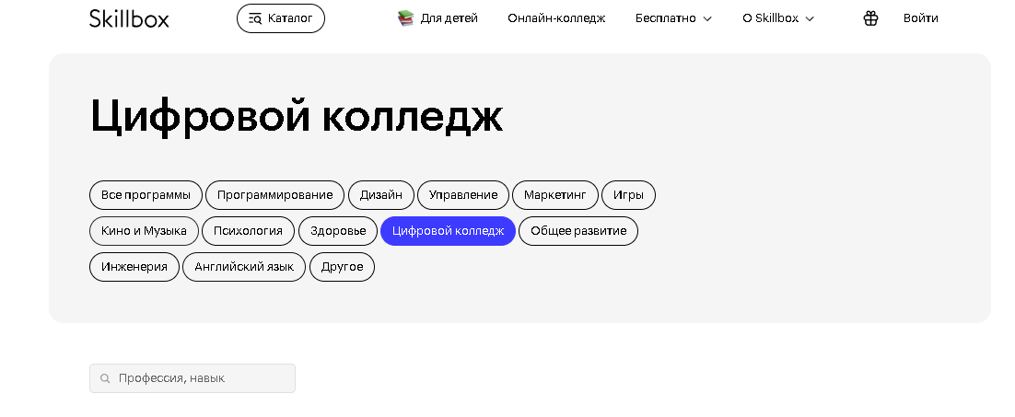Pick the Другое category chip
Viewport: 1015px width, 417px height.
(342, 267)
